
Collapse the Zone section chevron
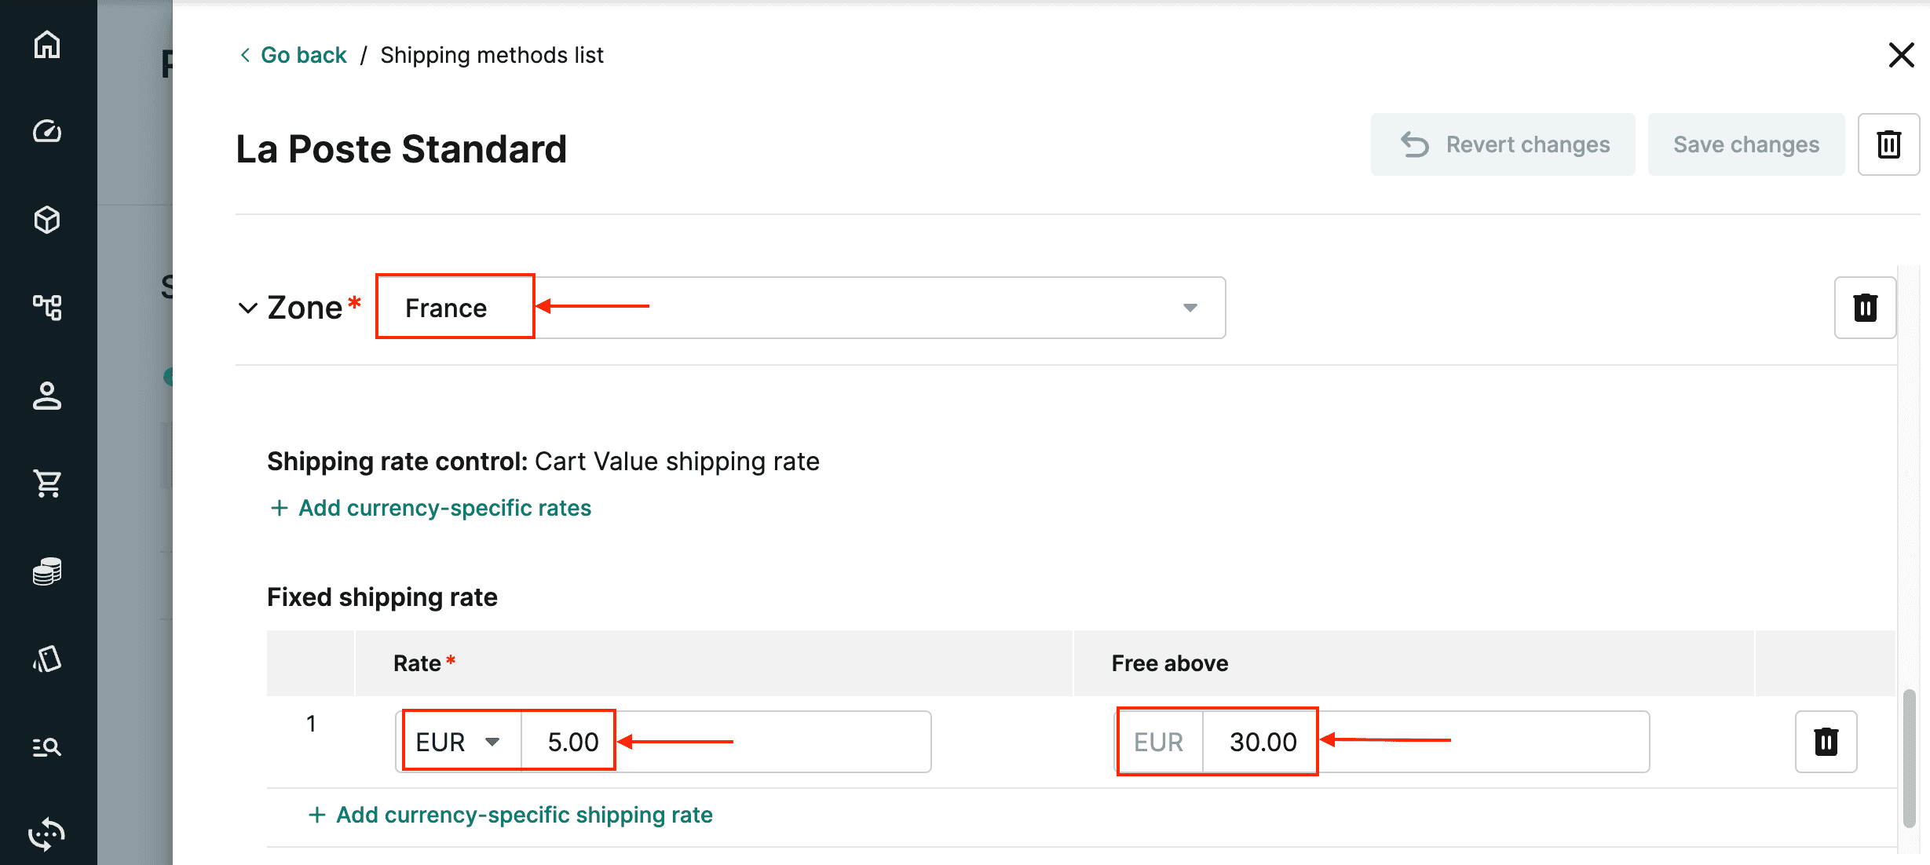tap(247, 308)
